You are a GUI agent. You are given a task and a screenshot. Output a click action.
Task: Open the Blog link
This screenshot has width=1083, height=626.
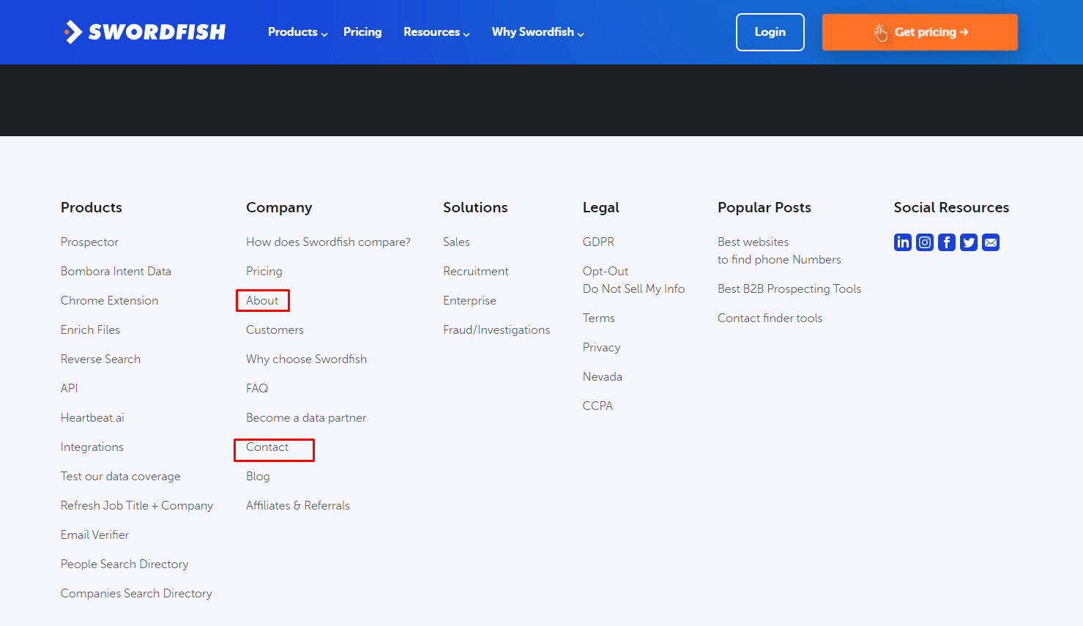(258, 476)
